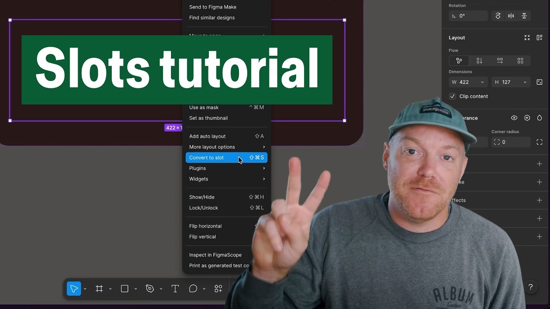Click flip vertical icon beside Rotation field
The image size is (550, 309).
[524, 16]
